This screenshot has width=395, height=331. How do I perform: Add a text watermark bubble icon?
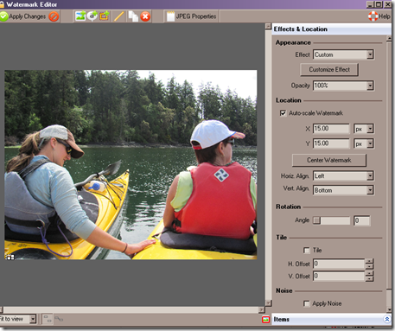coord(92,16)
